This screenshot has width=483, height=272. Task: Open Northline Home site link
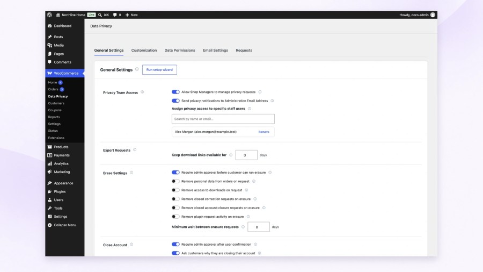tap(70, 15)
